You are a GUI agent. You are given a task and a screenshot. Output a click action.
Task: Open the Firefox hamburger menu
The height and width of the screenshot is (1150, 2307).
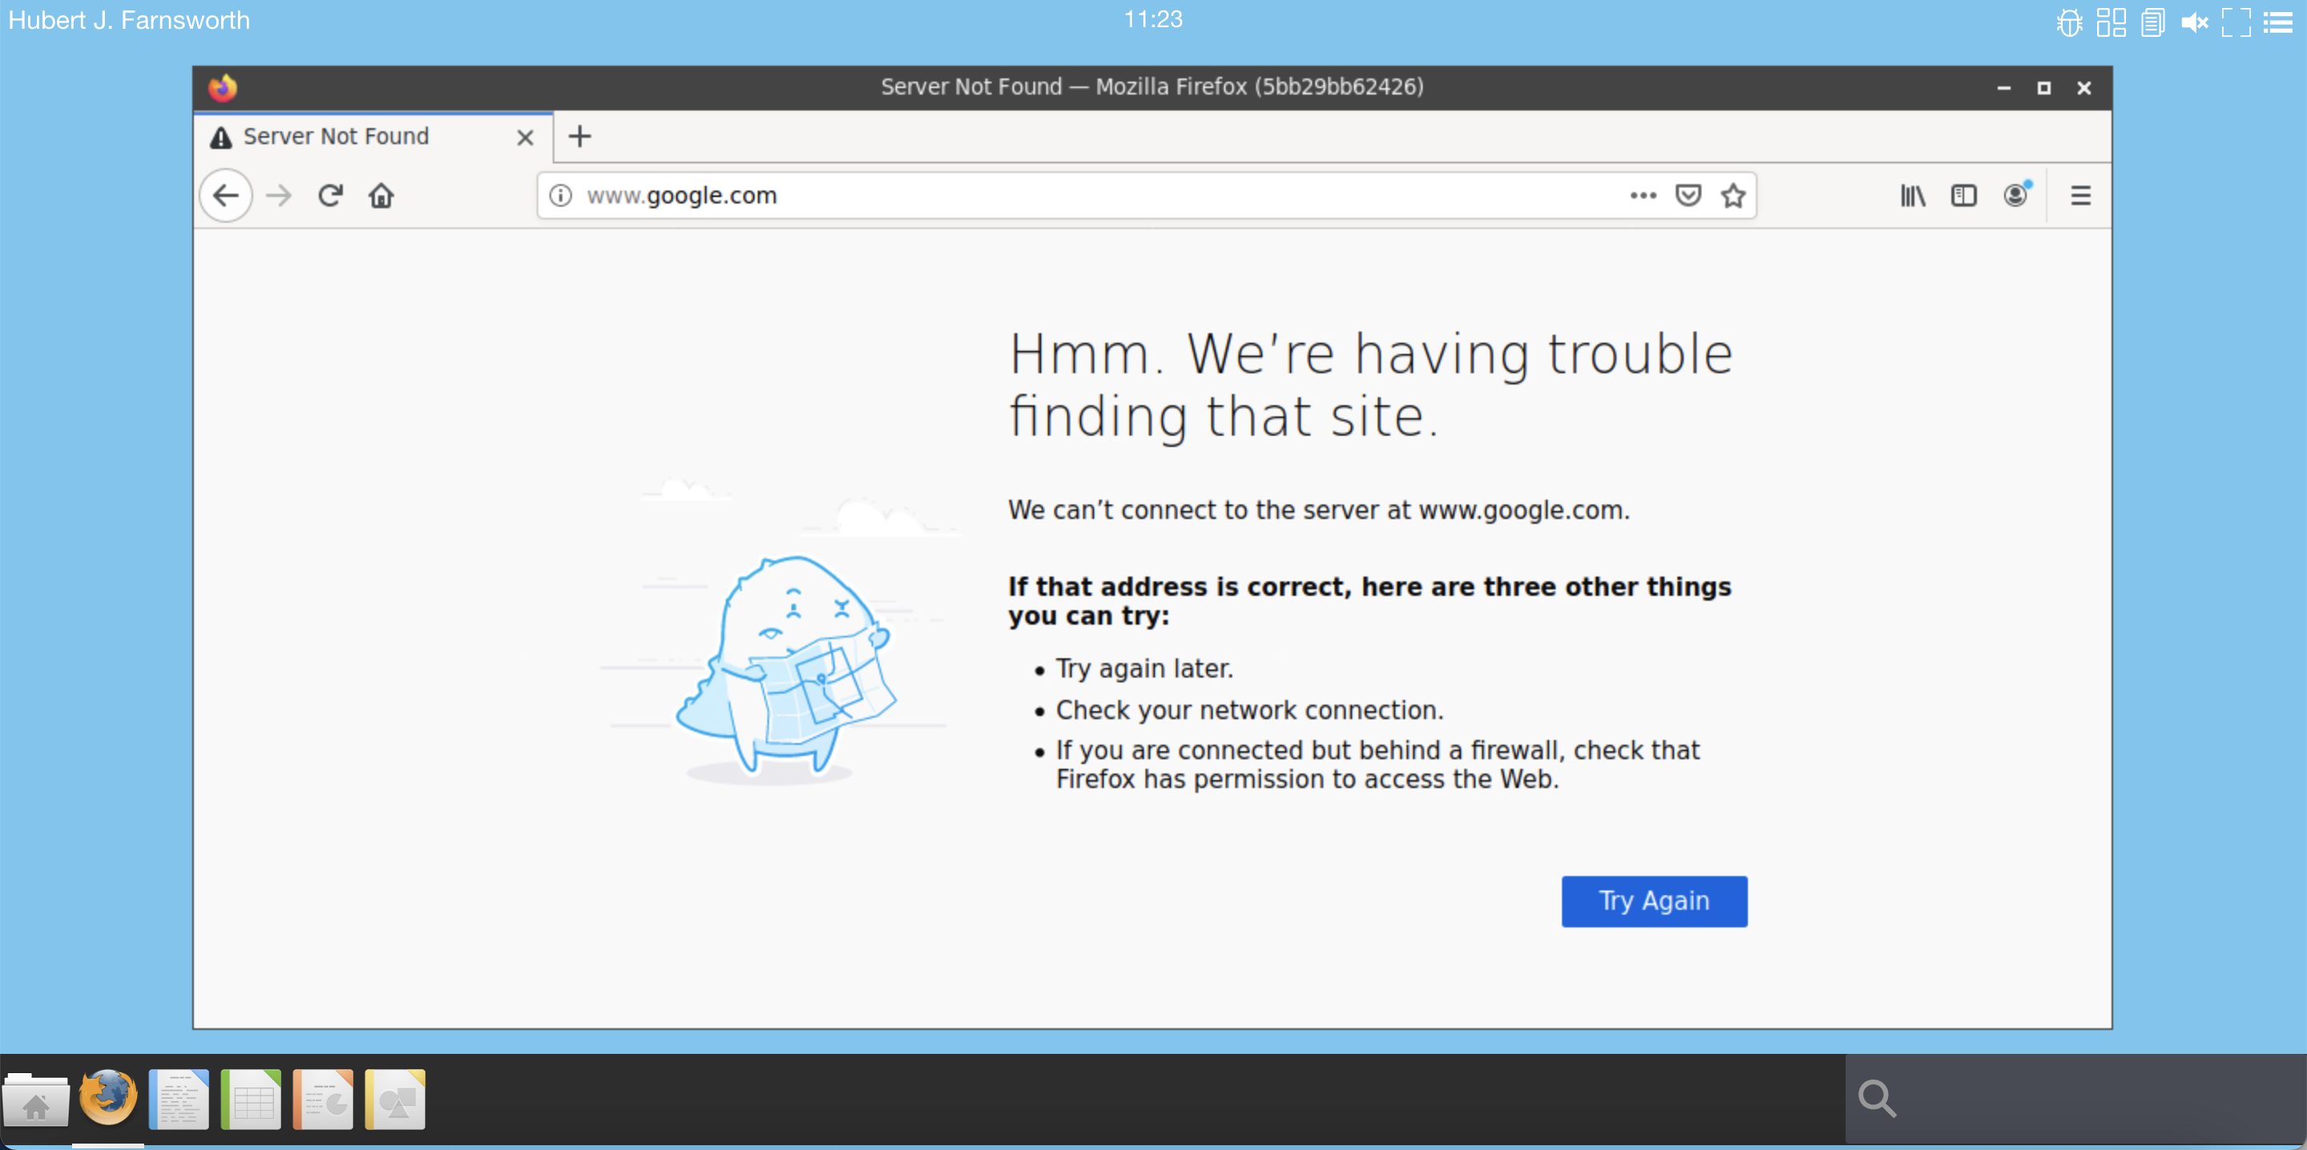2080,195
